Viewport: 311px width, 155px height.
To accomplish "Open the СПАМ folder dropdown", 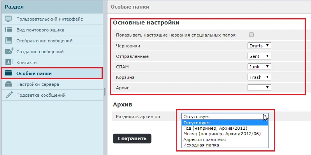I will [x=259, y=67].
